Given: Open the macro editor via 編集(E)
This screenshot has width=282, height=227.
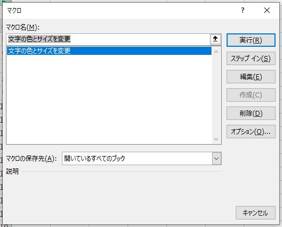Looking at the screenshot, I should 251,77.
